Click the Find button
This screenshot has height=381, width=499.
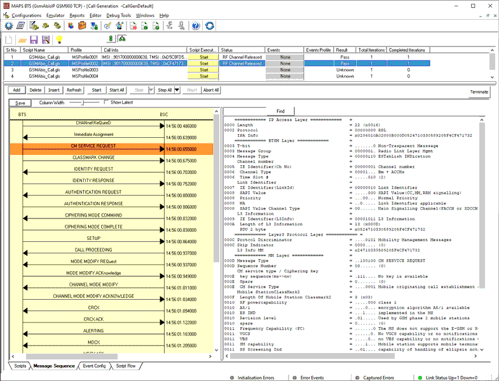pyautogui.click(x=280, y=111)
